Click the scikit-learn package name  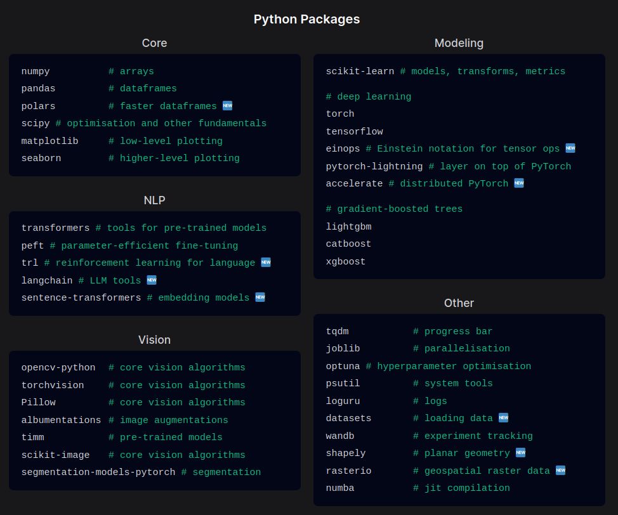click(x=360, y=71)
